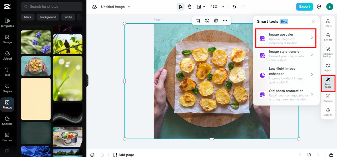Collapse the photos side panel handle
This screenshot has height=157, width=337.
pyautogui.click(x=87, y=80)
